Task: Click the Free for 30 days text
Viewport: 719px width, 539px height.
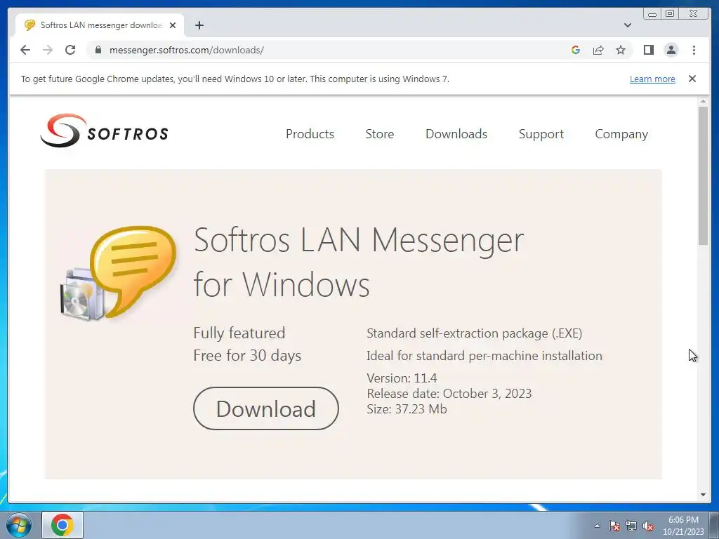Action: [x=247, y=356]
